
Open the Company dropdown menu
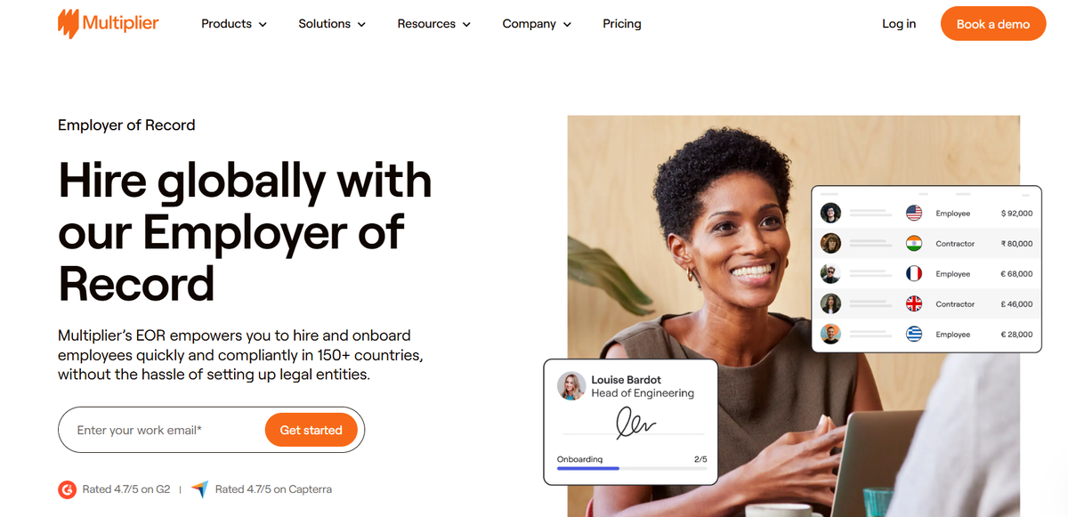[x=537, y=24]
